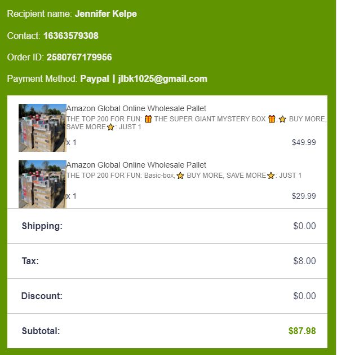Open the second pallet product thumbnail
The width and height of the screenshot is (337, 355).
(42, 185)
